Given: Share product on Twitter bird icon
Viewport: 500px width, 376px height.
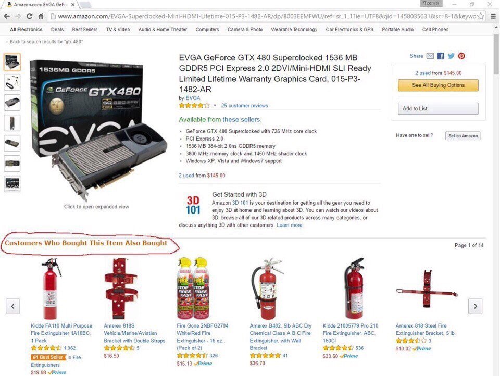Looking at the screenshot, I should (x=451, y=56).
